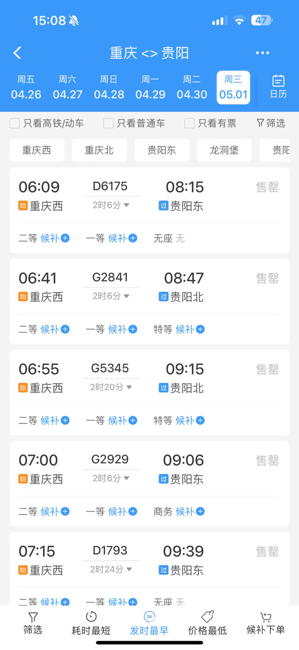Expand the 2时20分 stops for G5345

(111, 387)
